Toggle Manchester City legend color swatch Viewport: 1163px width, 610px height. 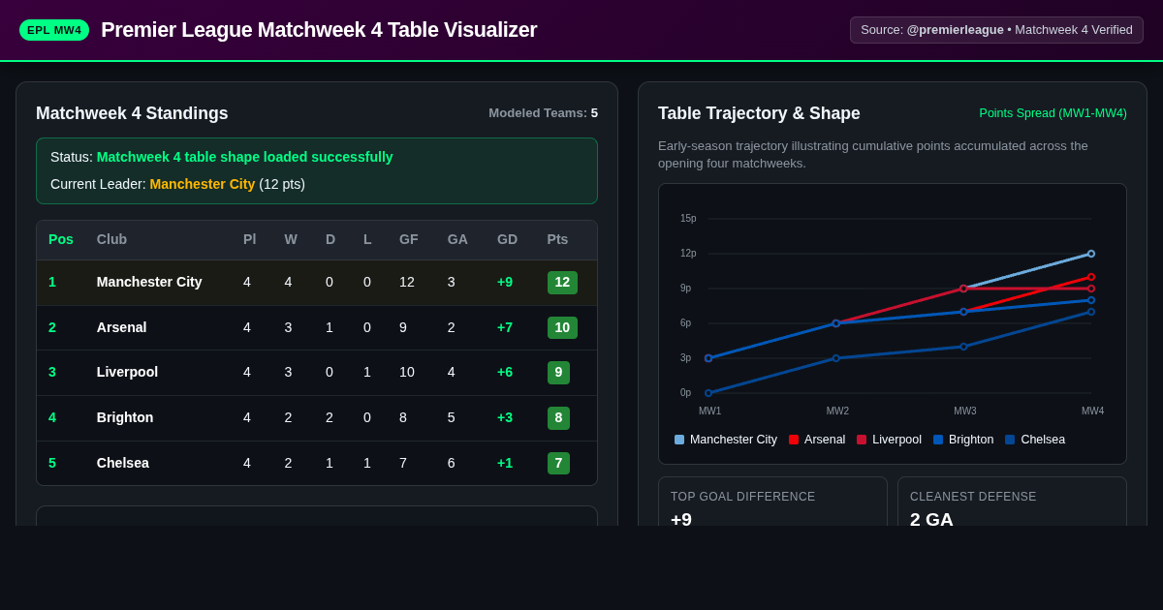(x=679, y=440)
